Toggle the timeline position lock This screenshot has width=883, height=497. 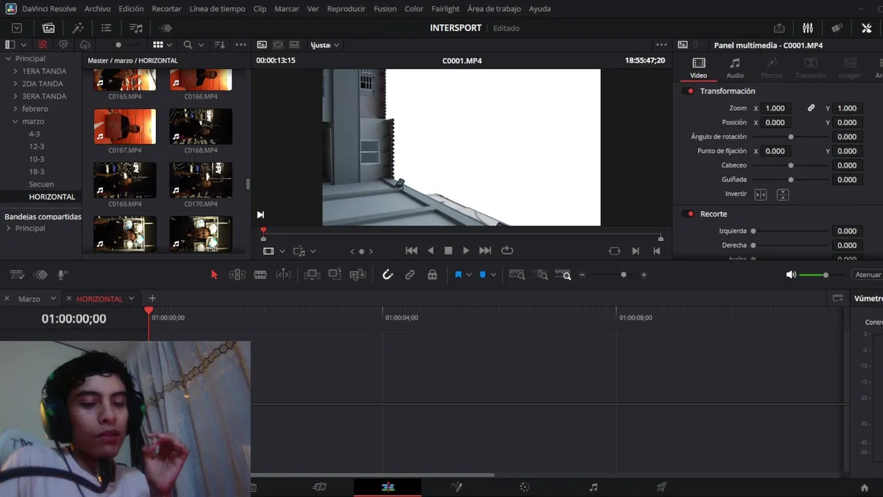pyautogui.click(x=432, y=275)
